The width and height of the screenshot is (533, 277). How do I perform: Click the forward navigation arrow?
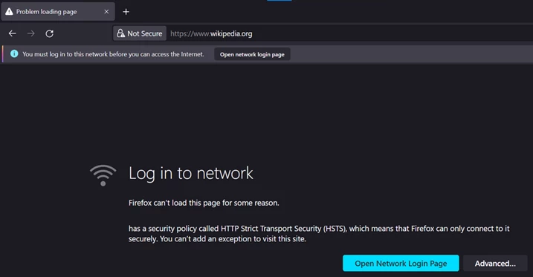point(31,33)
